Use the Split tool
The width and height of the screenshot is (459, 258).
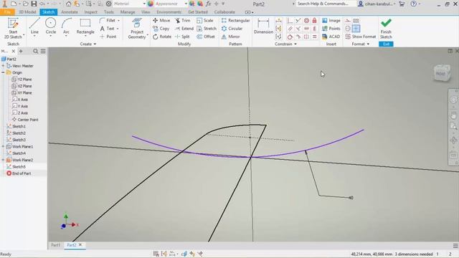click(x=182, y=37)
